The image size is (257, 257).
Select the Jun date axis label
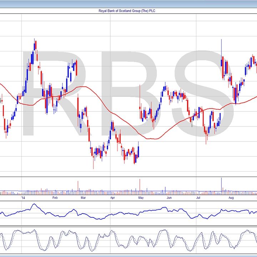(169, 197)
